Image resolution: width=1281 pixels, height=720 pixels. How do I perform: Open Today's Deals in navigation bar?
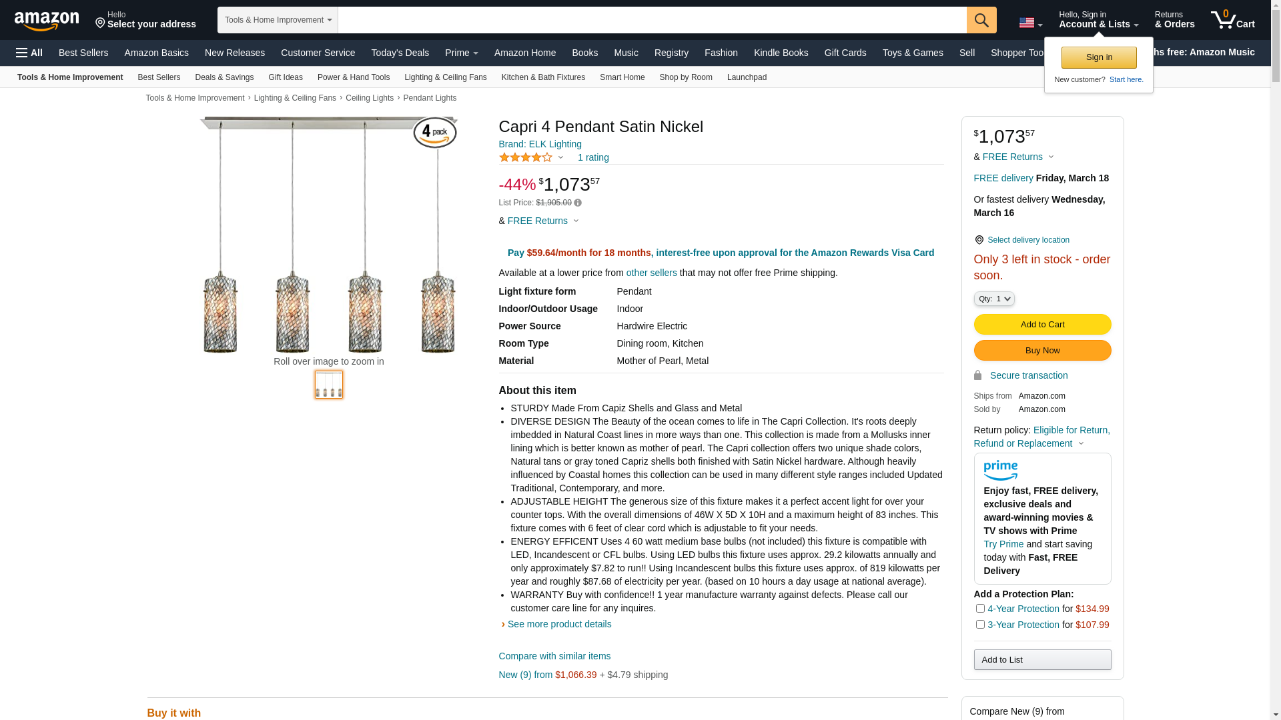coord(400,53)
